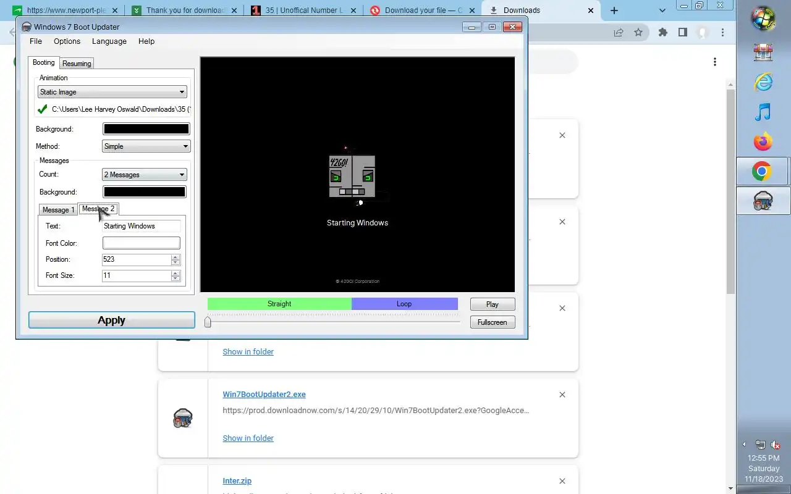Bookmark this page with star icon
Image resolution: width=791 pixels, height=494 pixels.
point(638,33)
